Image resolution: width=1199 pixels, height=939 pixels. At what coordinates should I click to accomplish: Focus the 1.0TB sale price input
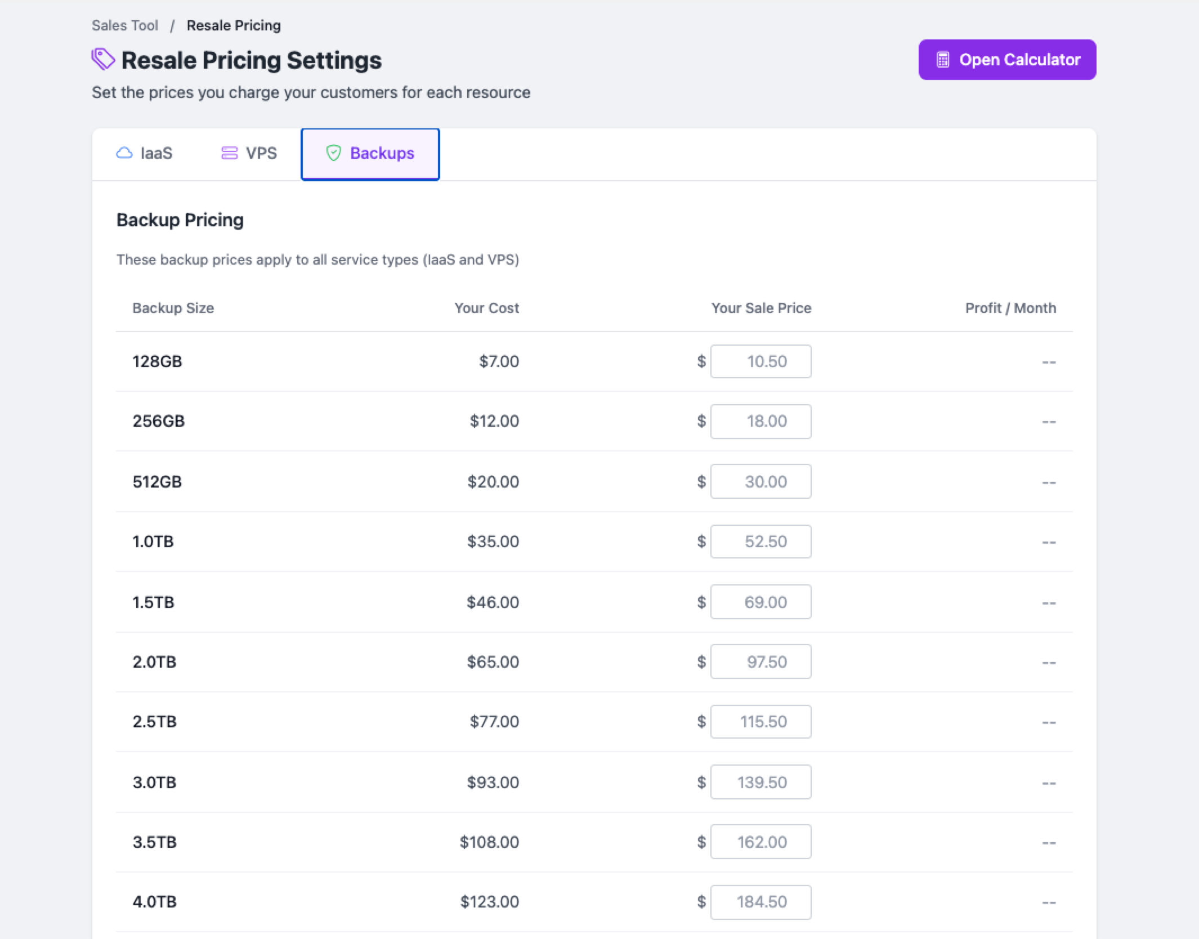pyautogui.click(x=760, y=541)
